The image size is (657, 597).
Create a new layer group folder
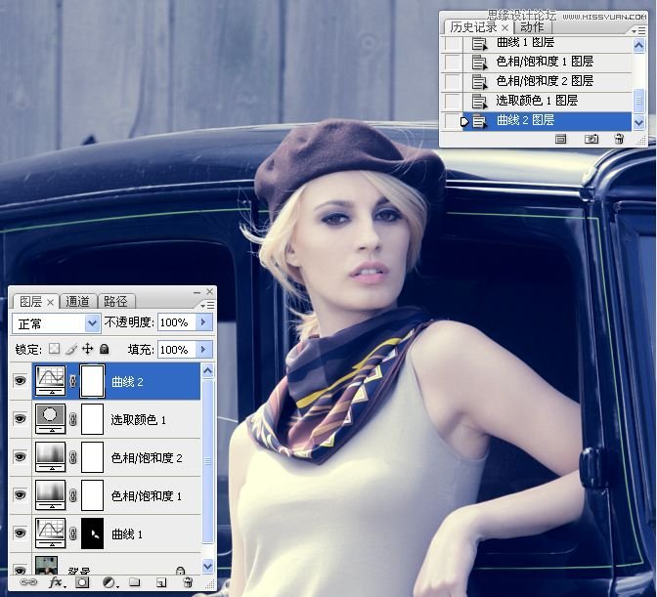[x=135, y=583]
